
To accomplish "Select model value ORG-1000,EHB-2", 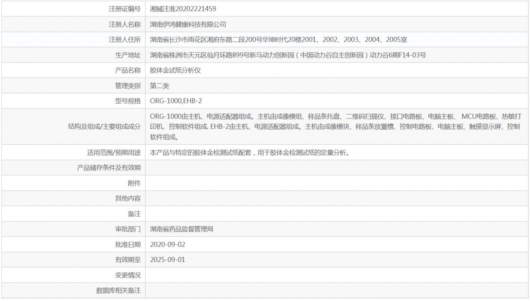I will [x=176, y=101].
